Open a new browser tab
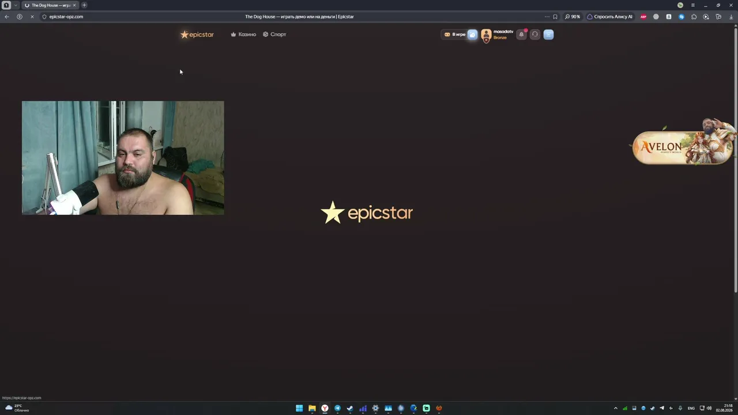The image size is (738, 415). (x=84, y=5)
